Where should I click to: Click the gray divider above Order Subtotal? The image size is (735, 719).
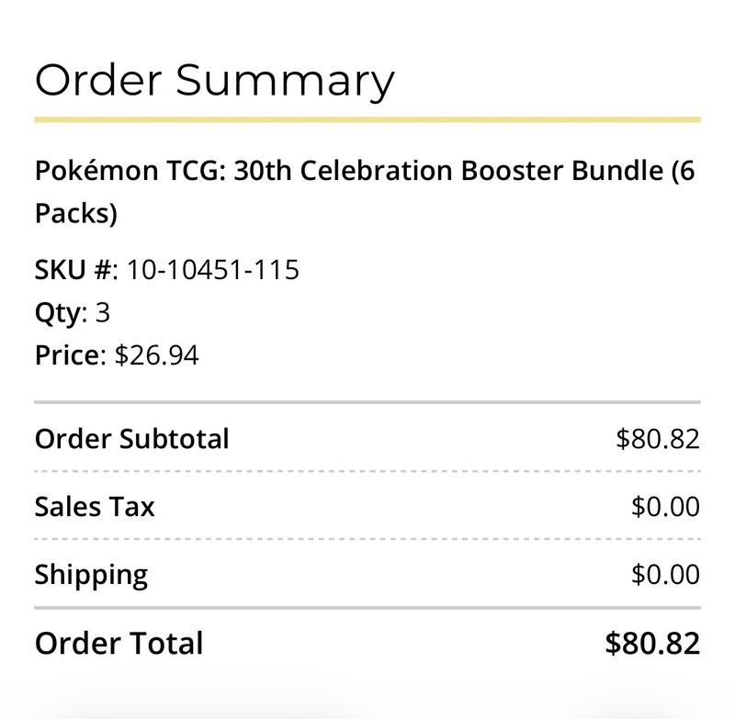(367, 402)
